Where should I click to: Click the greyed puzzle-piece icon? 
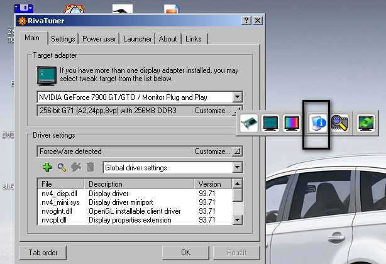tap(76, 167)
